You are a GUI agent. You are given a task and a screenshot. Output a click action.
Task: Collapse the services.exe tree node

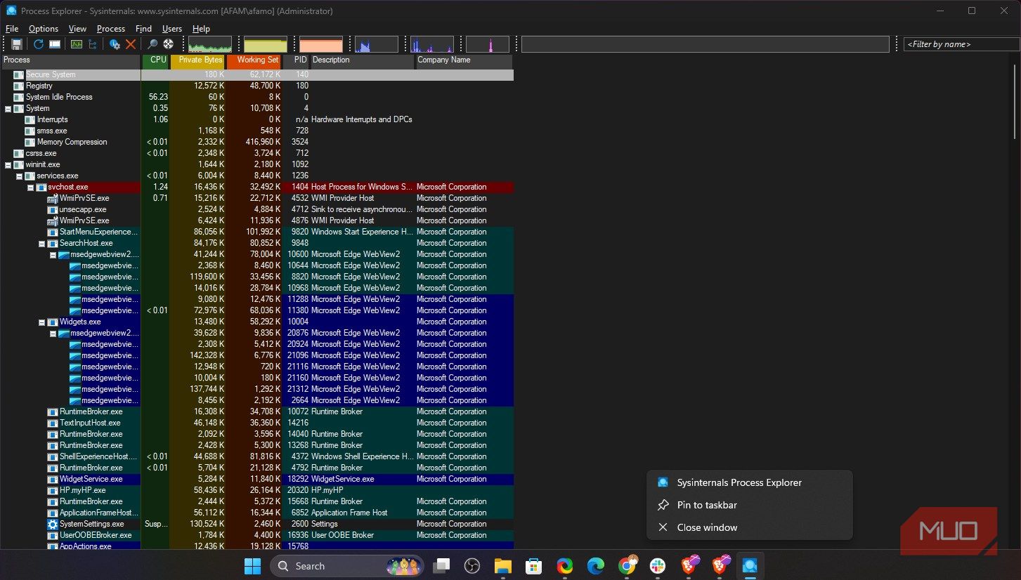[x=19, y=176]
